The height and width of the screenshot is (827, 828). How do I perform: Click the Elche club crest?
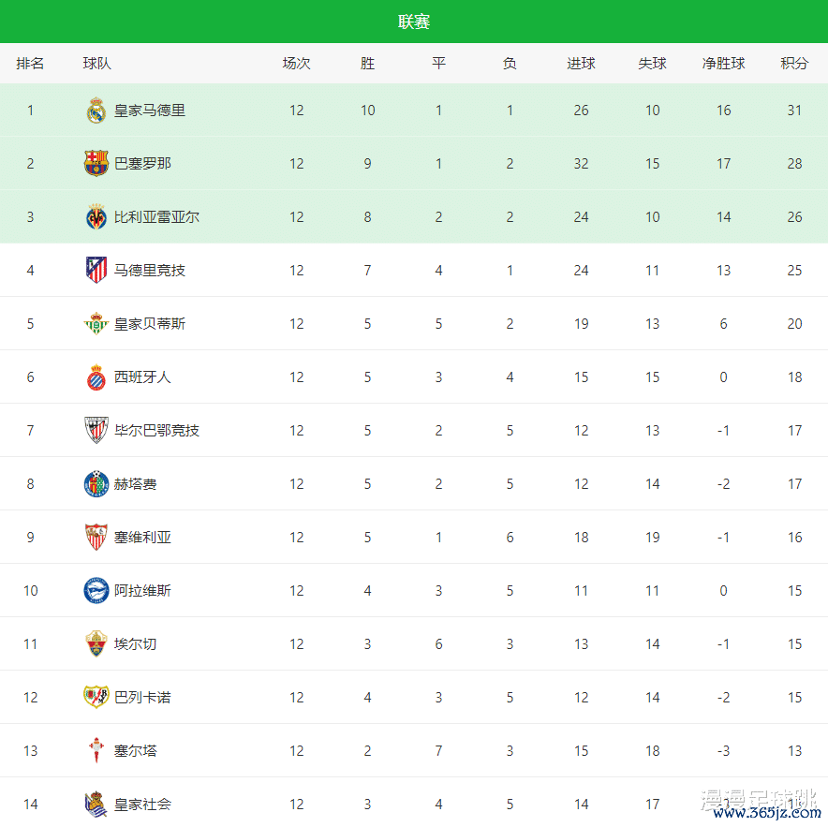click(96, 644)
